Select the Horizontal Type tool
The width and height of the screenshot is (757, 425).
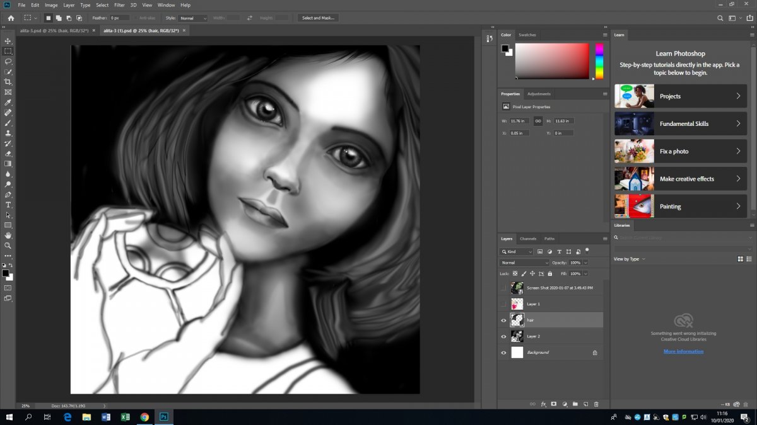[8, 205]
